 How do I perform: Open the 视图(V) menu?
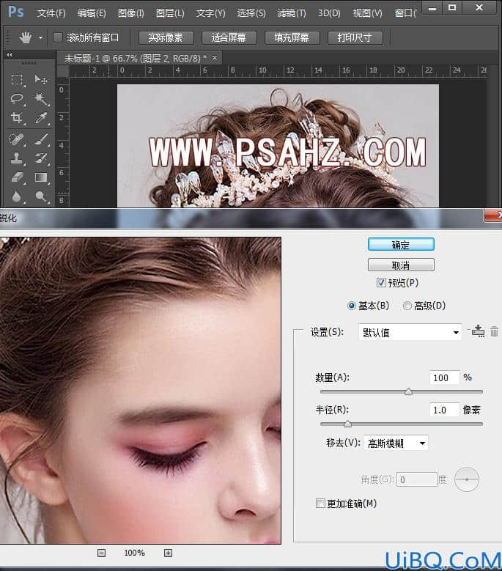[368, 13]
